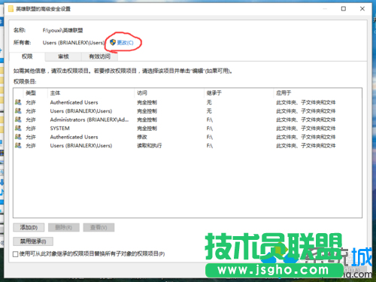Select the SYSTEM permission entry
376x282 pixels.
(187, 128)
